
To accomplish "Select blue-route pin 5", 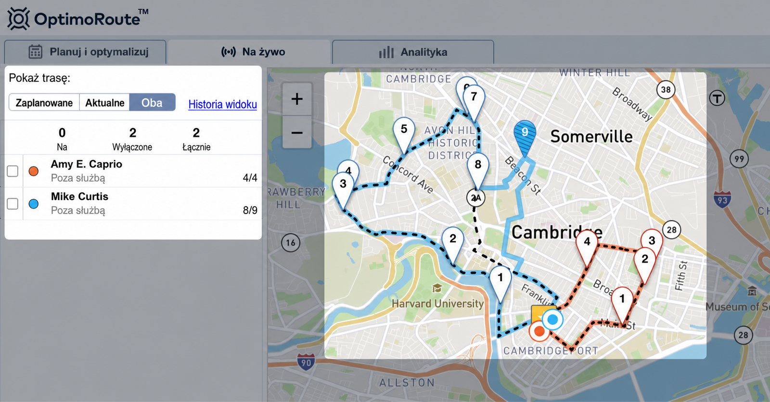I will click(404, 136).
